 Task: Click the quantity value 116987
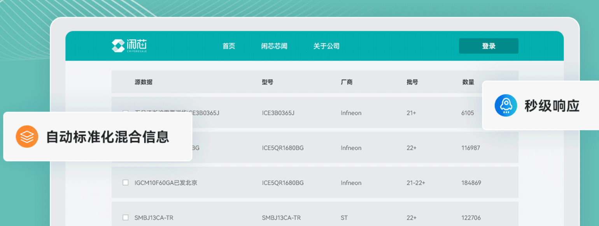(x=471, y=148)
